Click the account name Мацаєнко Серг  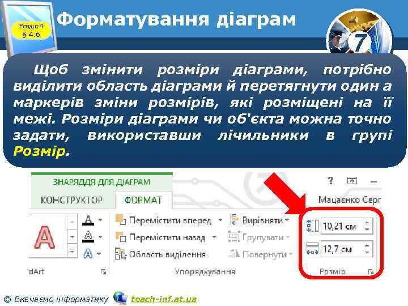pos(350,199)
